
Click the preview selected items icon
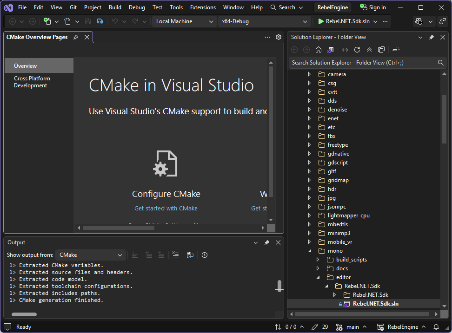[x=396, y=50]
